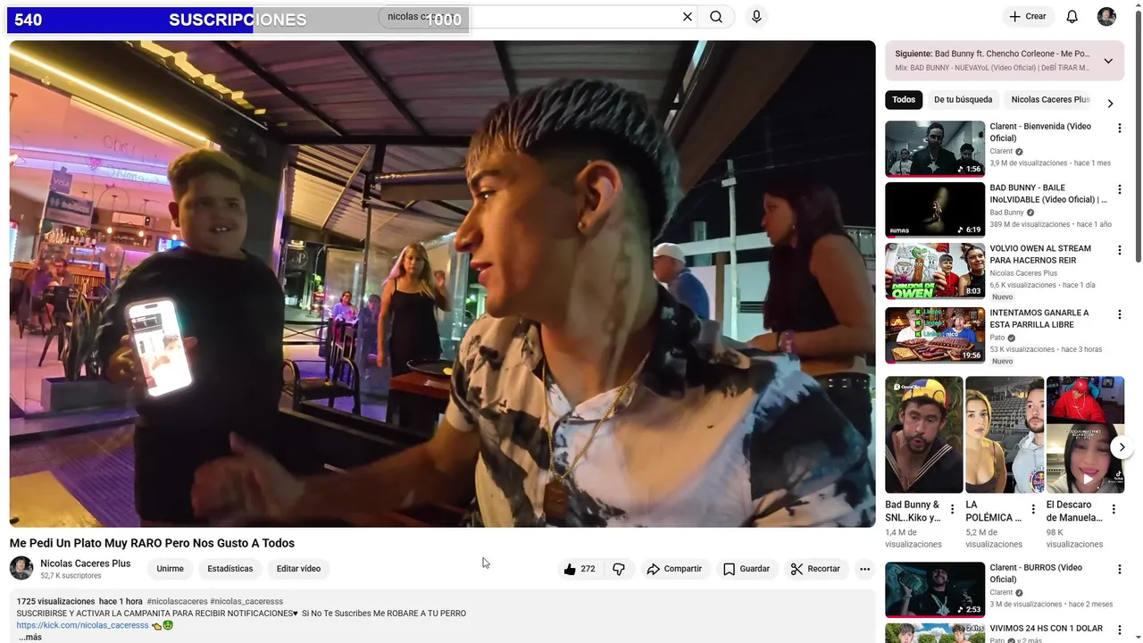Expand the Siguiente mix panel chevron
Image resolution: width=1143 pixels, height=643 pixels.
(x=1108, y=61)
